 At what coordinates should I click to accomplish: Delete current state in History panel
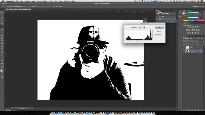click(x=174, y=21)
